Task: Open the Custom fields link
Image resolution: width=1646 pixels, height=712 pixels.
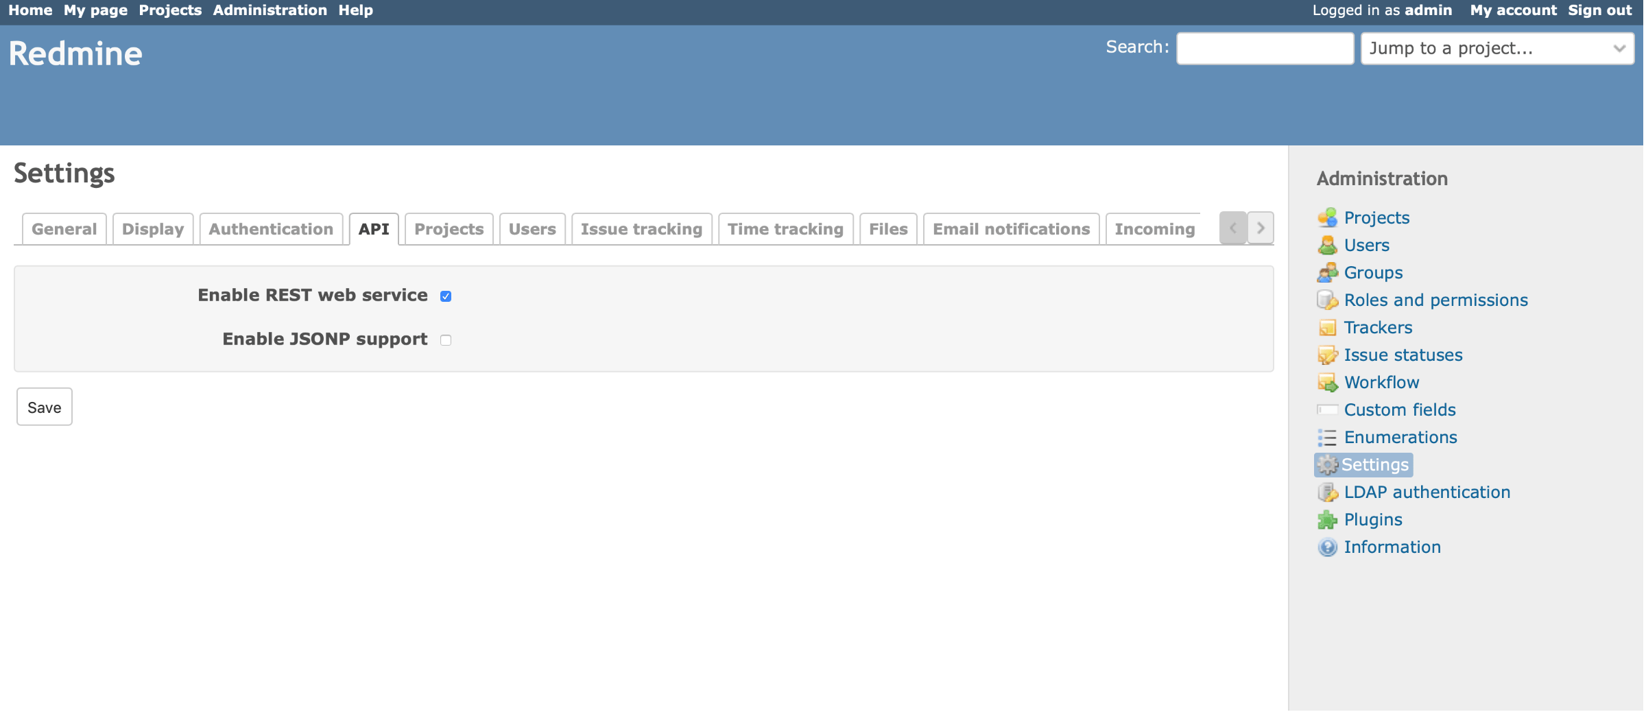Action: pos(1399,410)
